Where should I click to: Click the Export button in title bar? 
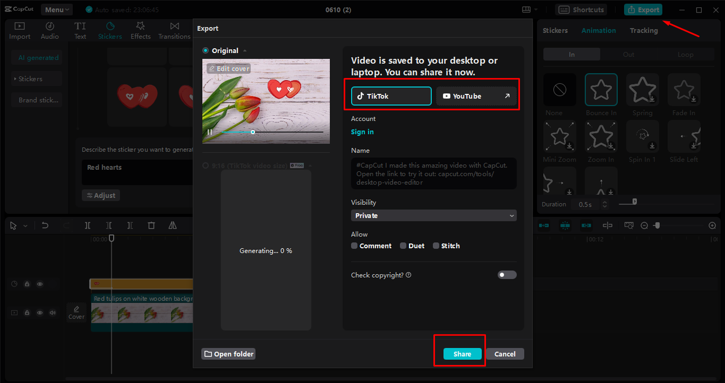click(x=643, y=10)
